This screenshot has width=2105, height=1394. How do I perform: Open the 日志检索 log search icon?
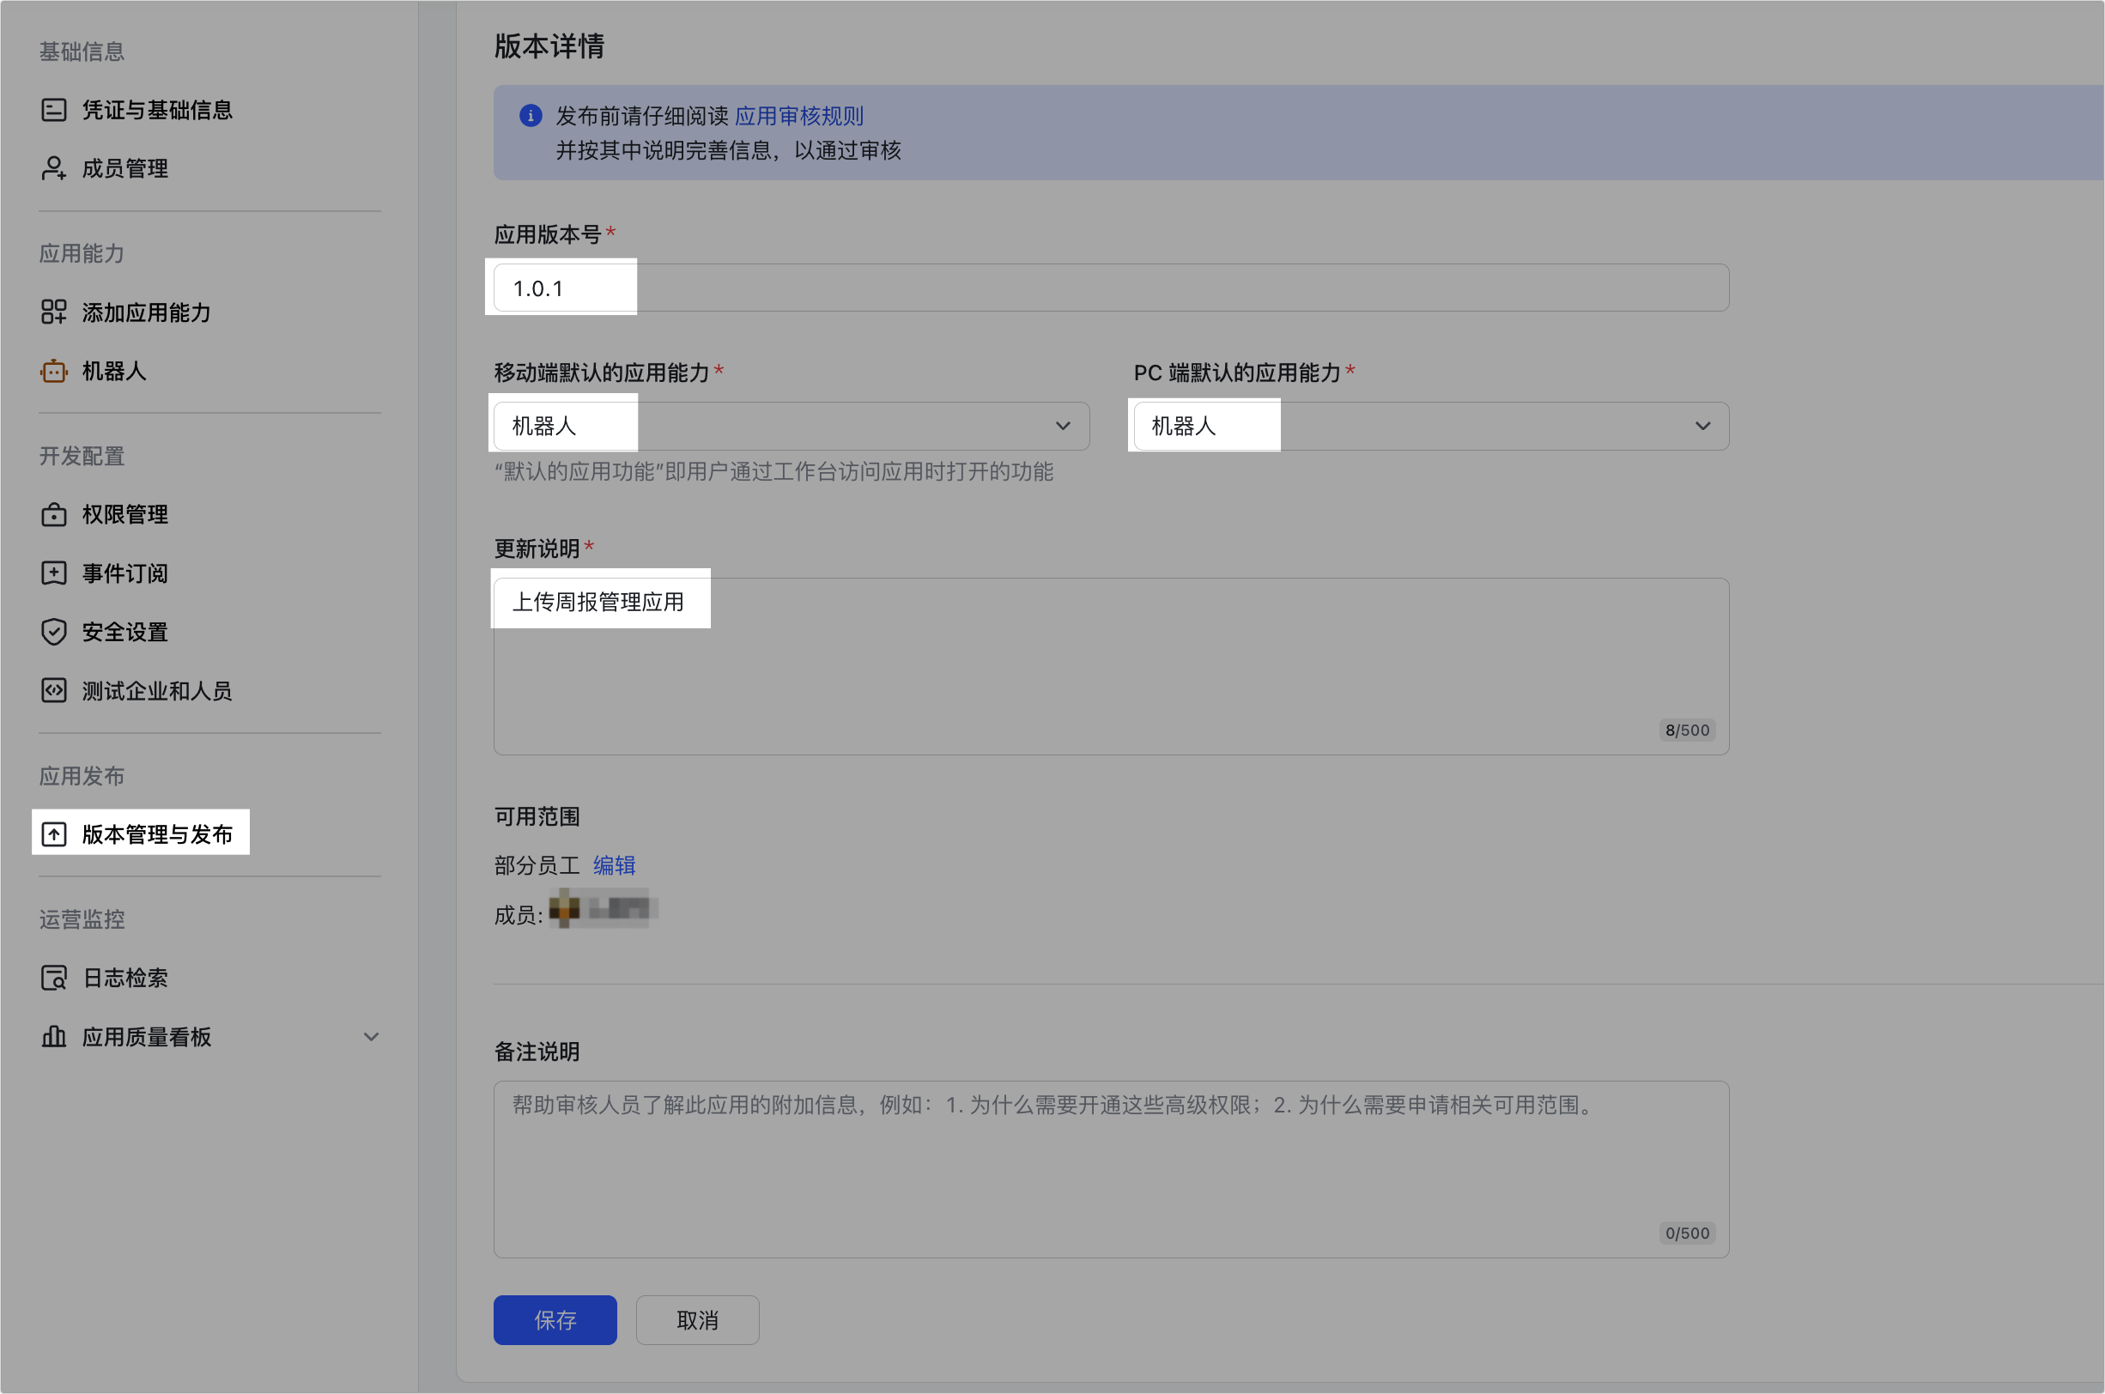pos(53,977)
